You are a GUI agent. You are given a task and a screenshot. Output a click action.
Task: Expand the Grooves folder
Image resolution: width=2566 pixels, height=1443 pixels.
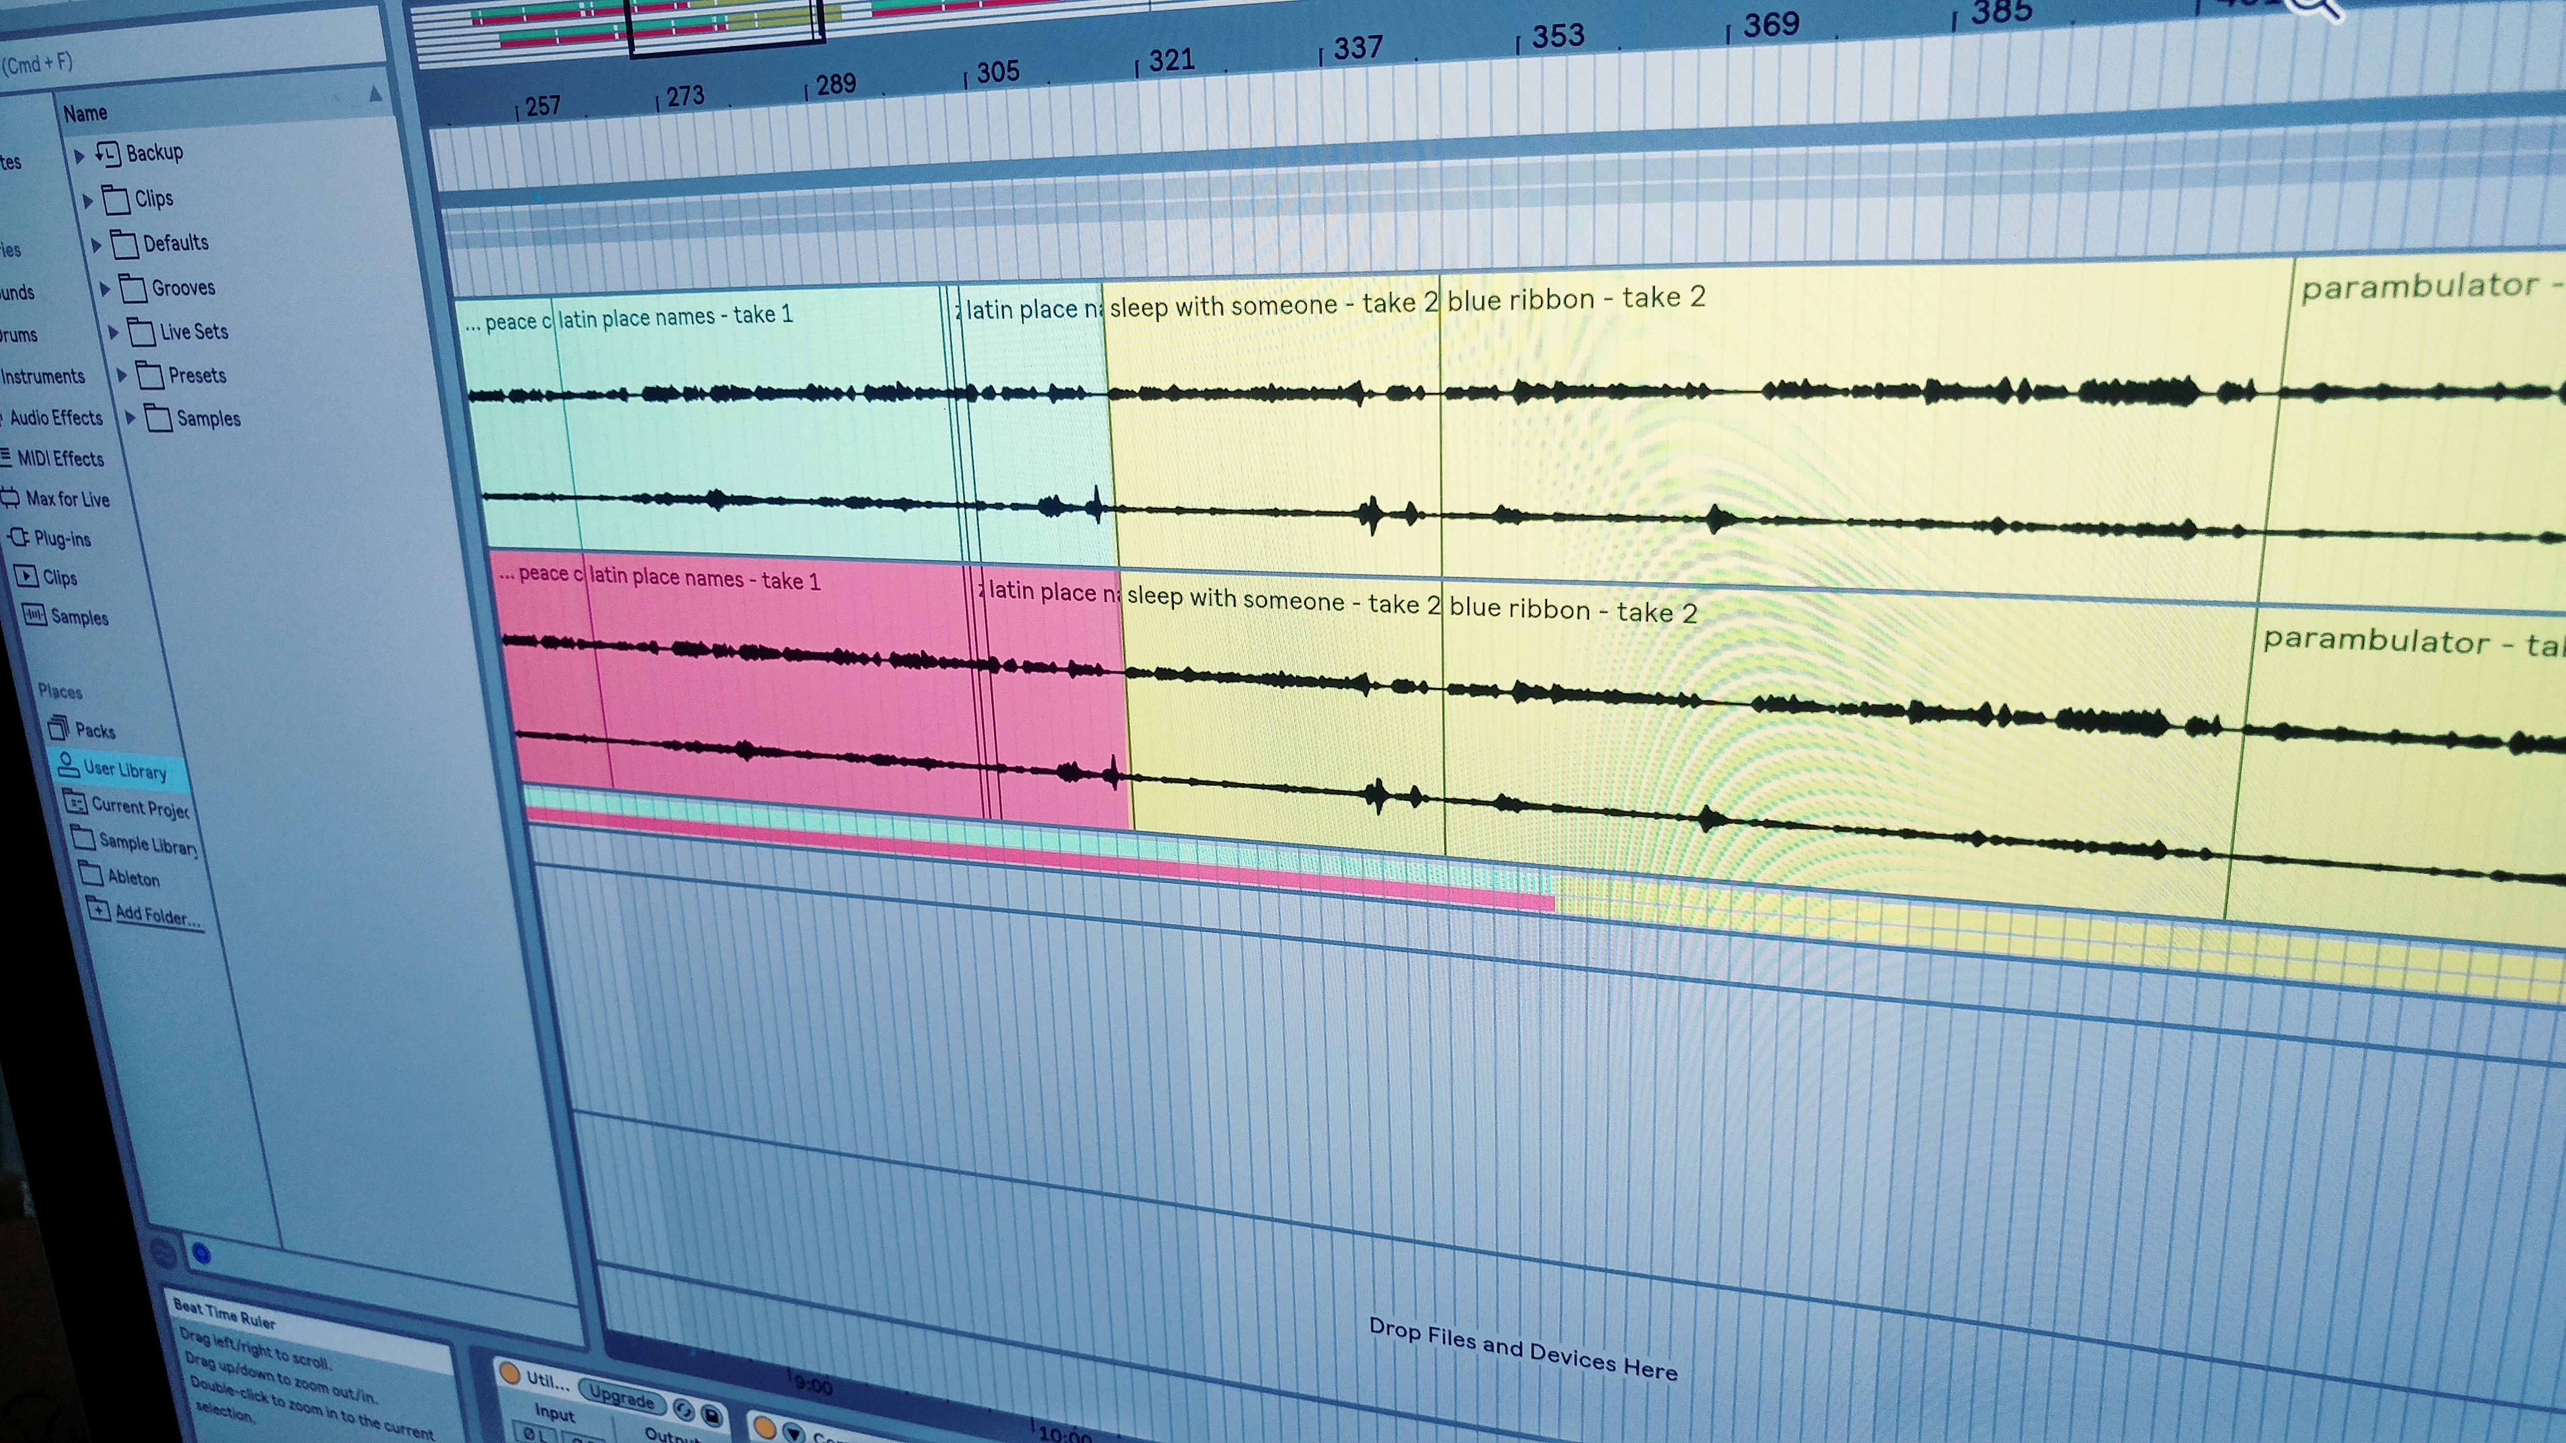105,289
